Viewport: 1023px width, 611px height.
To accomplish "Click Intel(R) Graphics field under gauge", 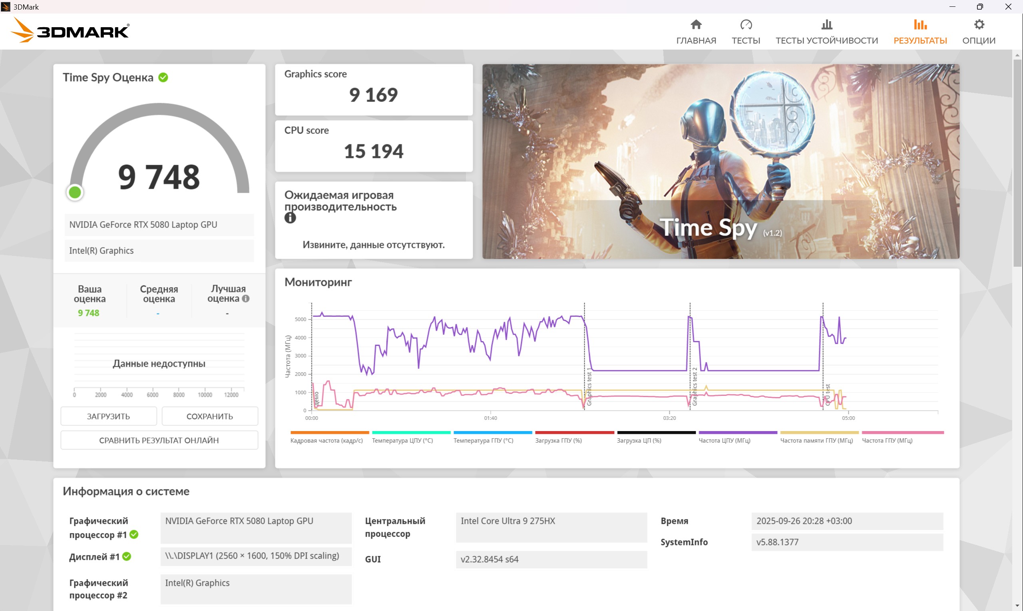I will point(159,251).
